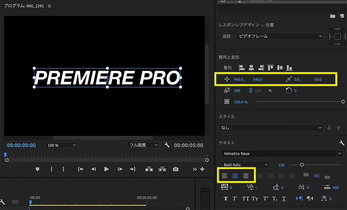Viewport: 347px width, 210px height.
Task: Set right-to-left text direction
Action: tap(310, 198)
